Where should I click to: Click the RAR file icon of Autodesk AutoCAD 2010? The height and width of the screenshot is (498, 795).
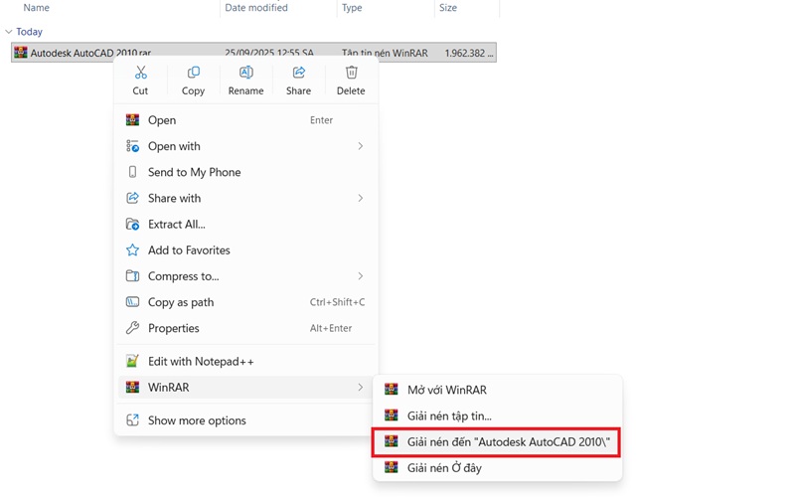21,53
